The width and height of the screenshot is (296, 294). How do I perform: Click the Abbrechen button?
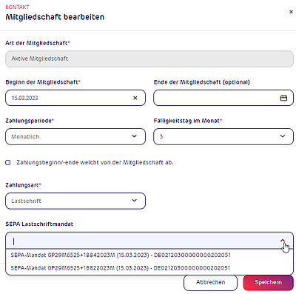pos(211,282)
